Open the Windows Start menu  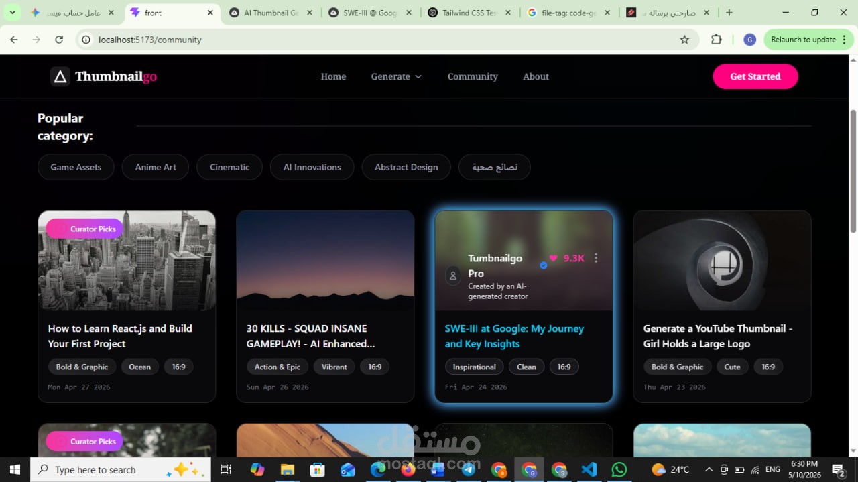click(x=15, y=469)
